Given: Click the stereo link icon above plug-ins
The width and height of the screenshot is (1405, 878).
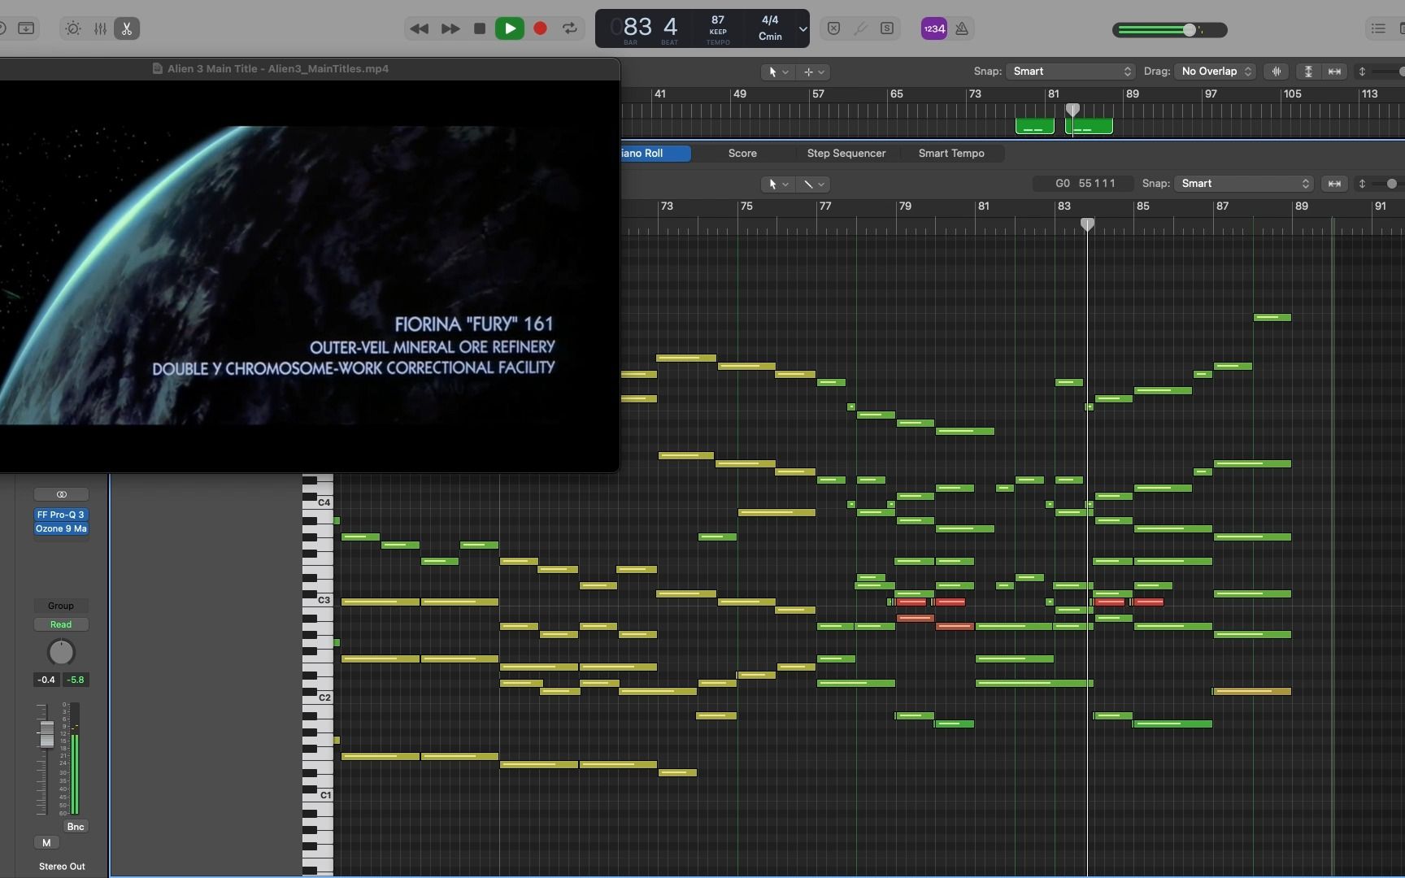Looking at the screenshot, I should (61, 494).
